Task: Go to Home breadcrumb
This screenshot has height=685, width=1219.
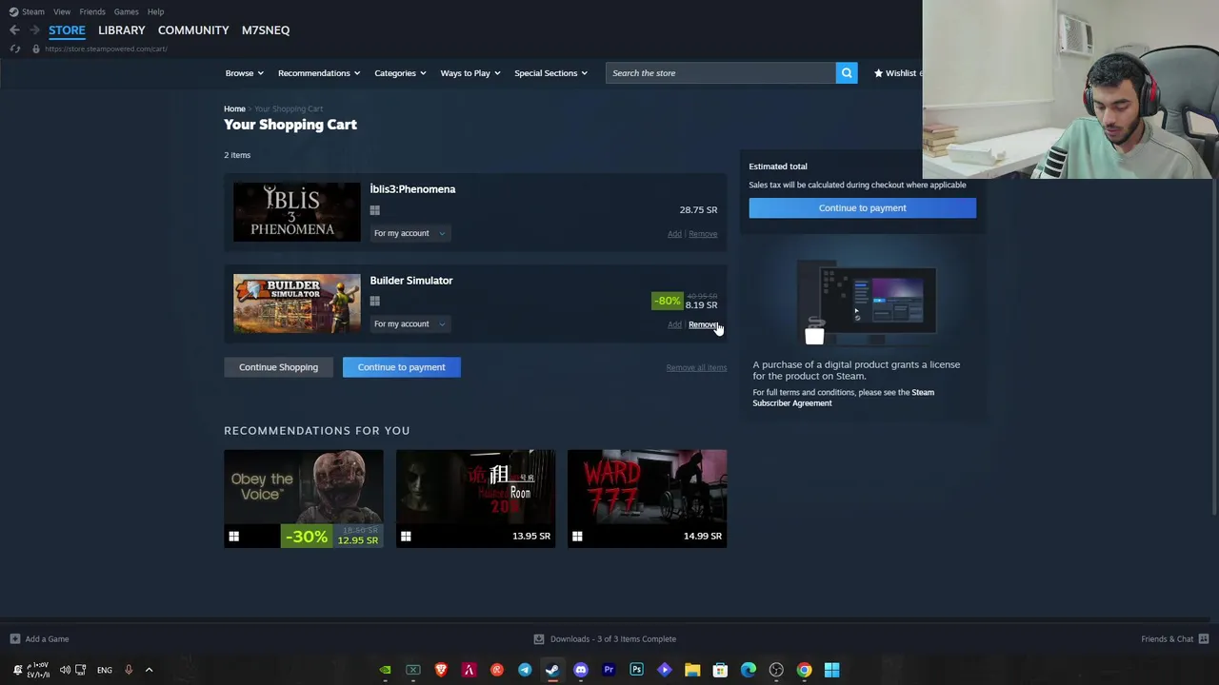Action: tap(234, 109)
